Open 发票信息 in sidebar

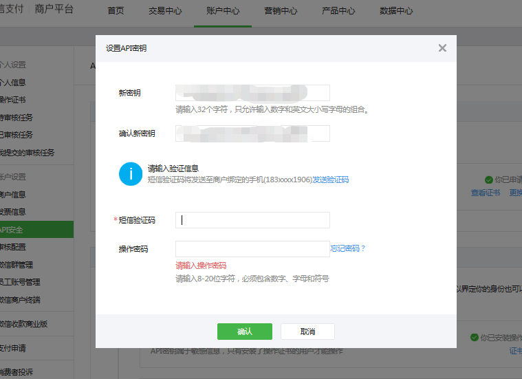[x=12, y=212]
